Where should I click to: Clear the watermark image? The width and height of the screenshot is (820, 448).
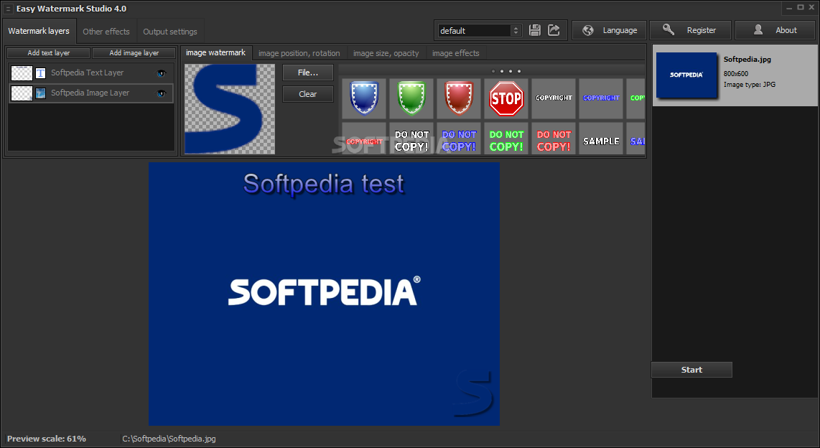pos(307,94)
